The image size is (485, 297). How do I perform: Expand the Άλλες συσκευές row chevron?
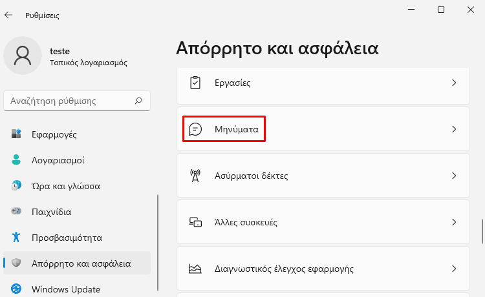pos(454,222)
